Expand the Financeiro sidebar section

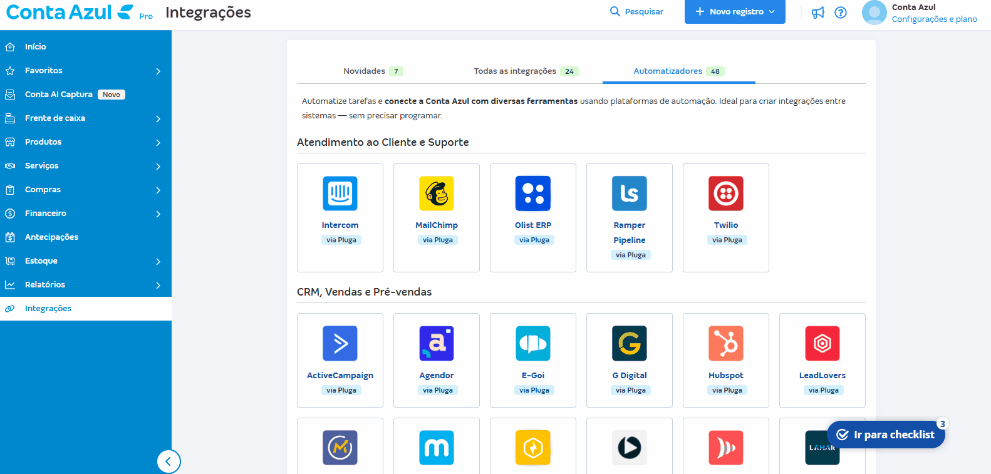[x=86, y=214]
